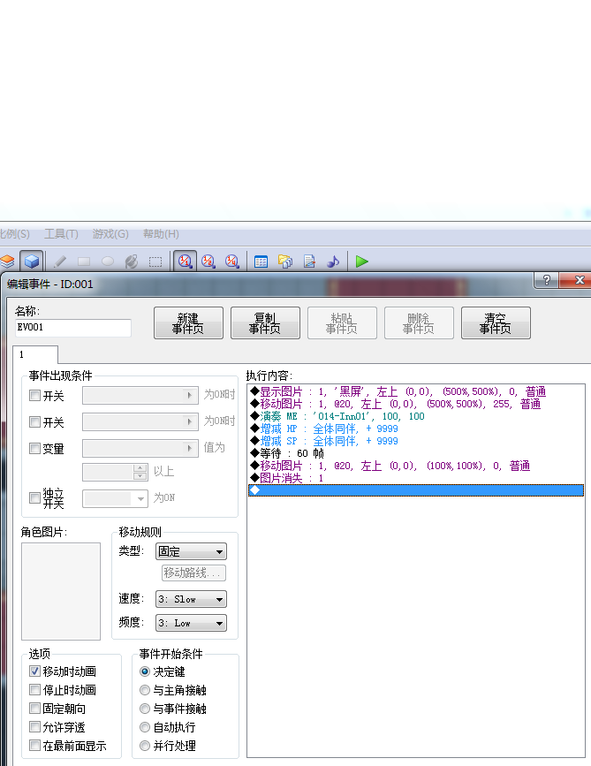This screenshot has width=591, height=766.
Task: Switch to event page tab 1
Action: (x=35, y=354)
